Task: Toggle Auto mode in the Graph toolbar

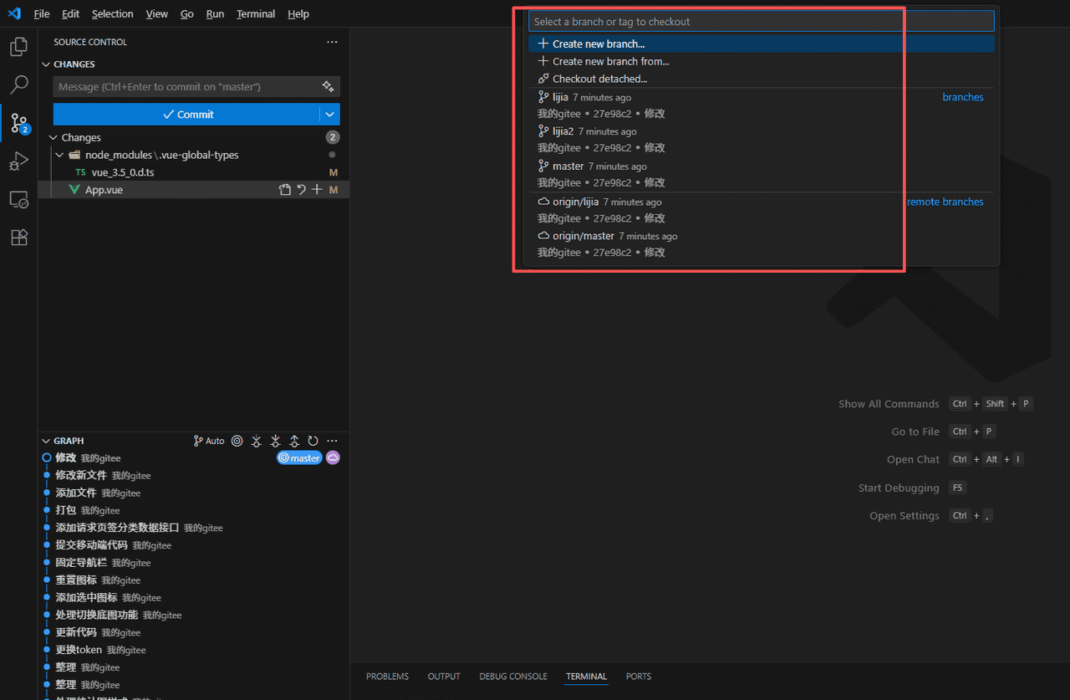Action: coord(208,441)
